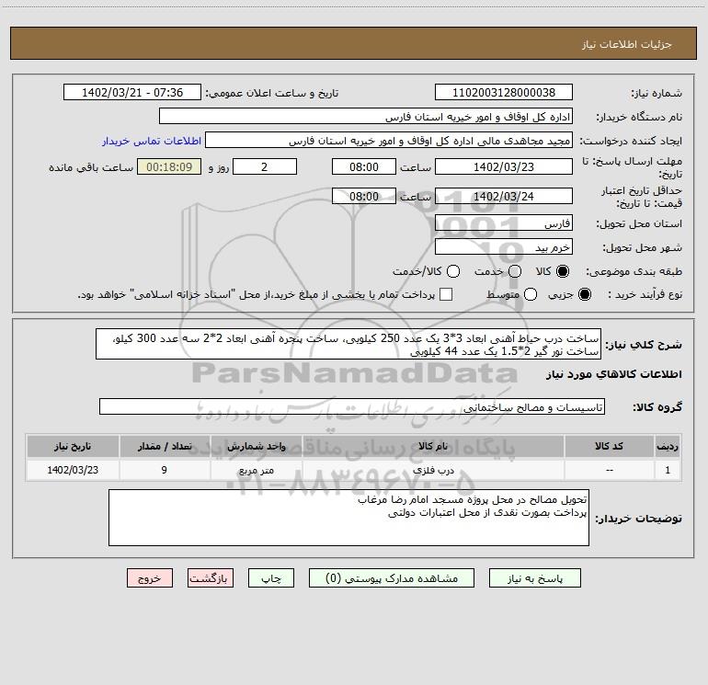Click the price validity date 1402/03/24 field
708x685 pixels.
pyautogui.click(x=504, y=197)
